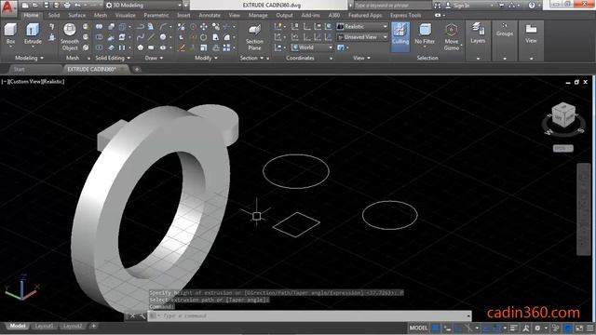Open the Solid ribbon tab
596x335 pixels.
[x=54, y=15]
